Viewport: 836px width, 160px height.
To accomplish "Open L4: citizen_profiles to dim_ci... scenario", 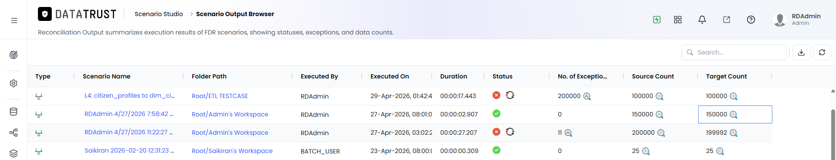I will point(129,95).
